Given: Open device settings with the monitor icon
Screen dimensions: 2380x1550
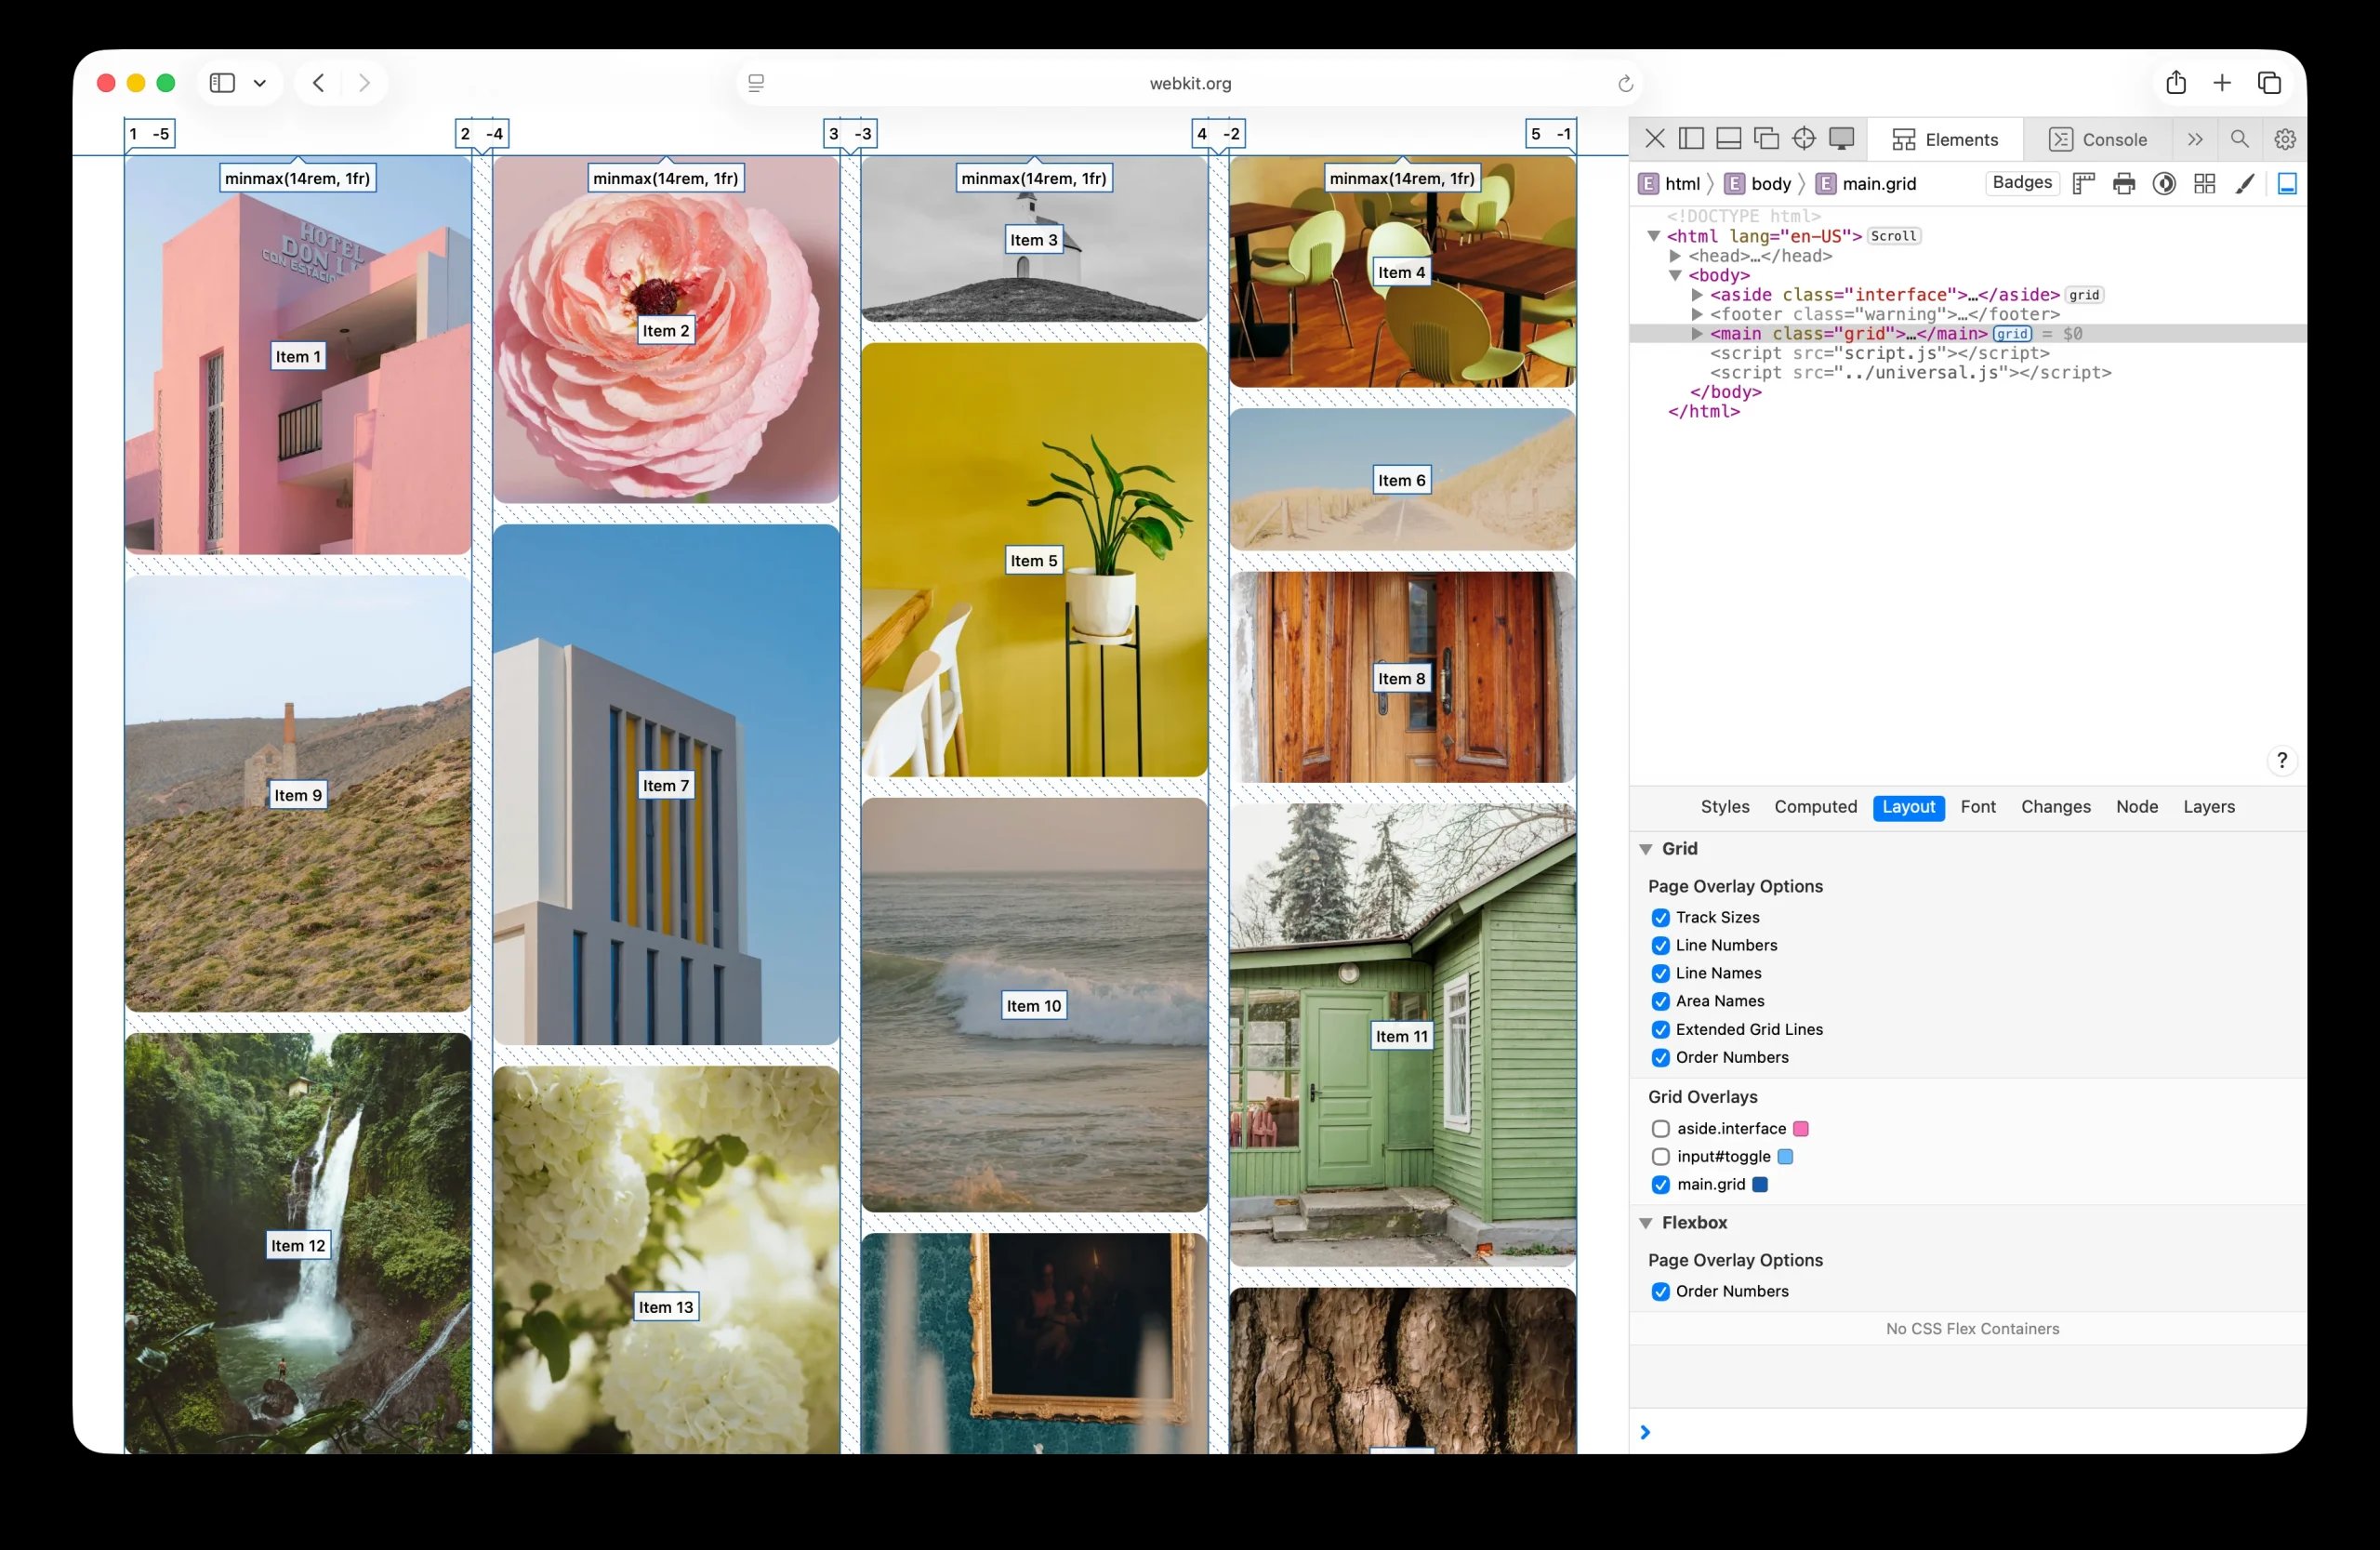Looking at the screenshot, I should 1842,139.
